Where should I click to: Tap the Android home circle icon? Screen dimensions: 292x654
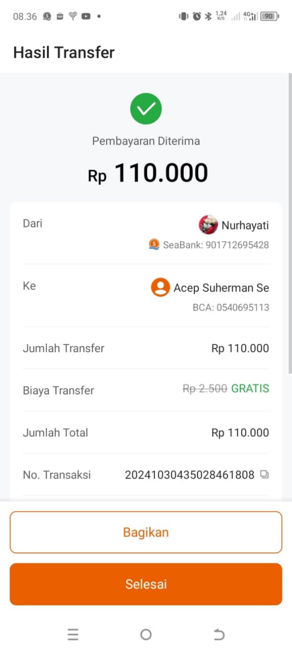[146, 635]
